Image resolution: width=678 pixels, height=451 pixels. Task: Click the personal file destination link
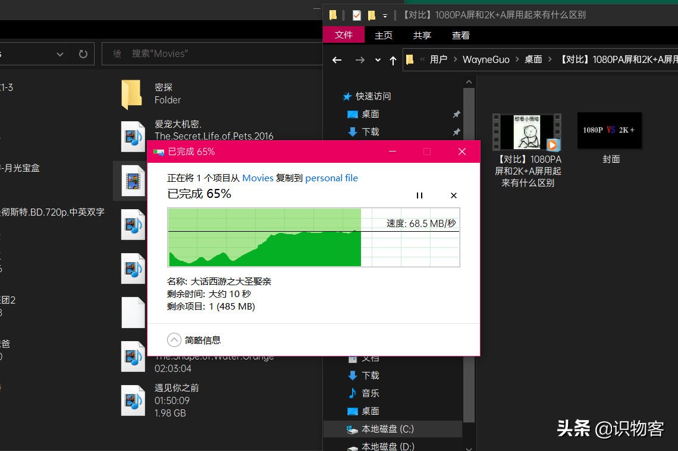click(331, 178)
